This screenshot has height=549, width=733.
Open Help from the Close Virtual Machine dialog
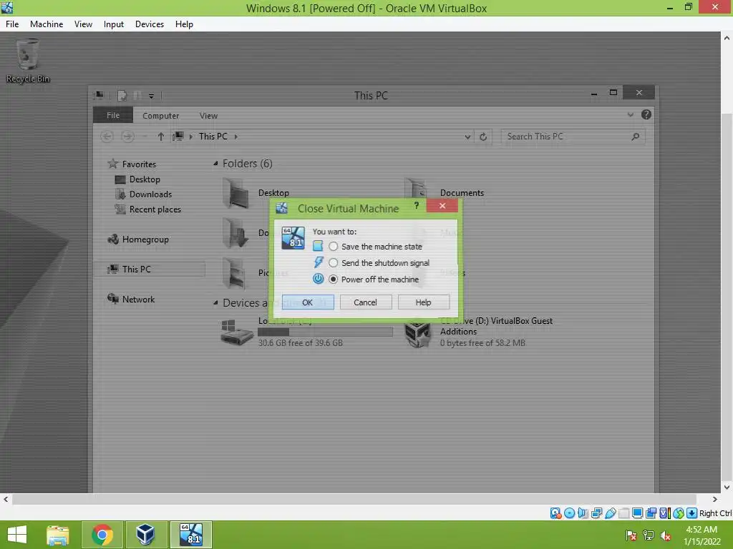pyautogui.click(x=424, y=302)
